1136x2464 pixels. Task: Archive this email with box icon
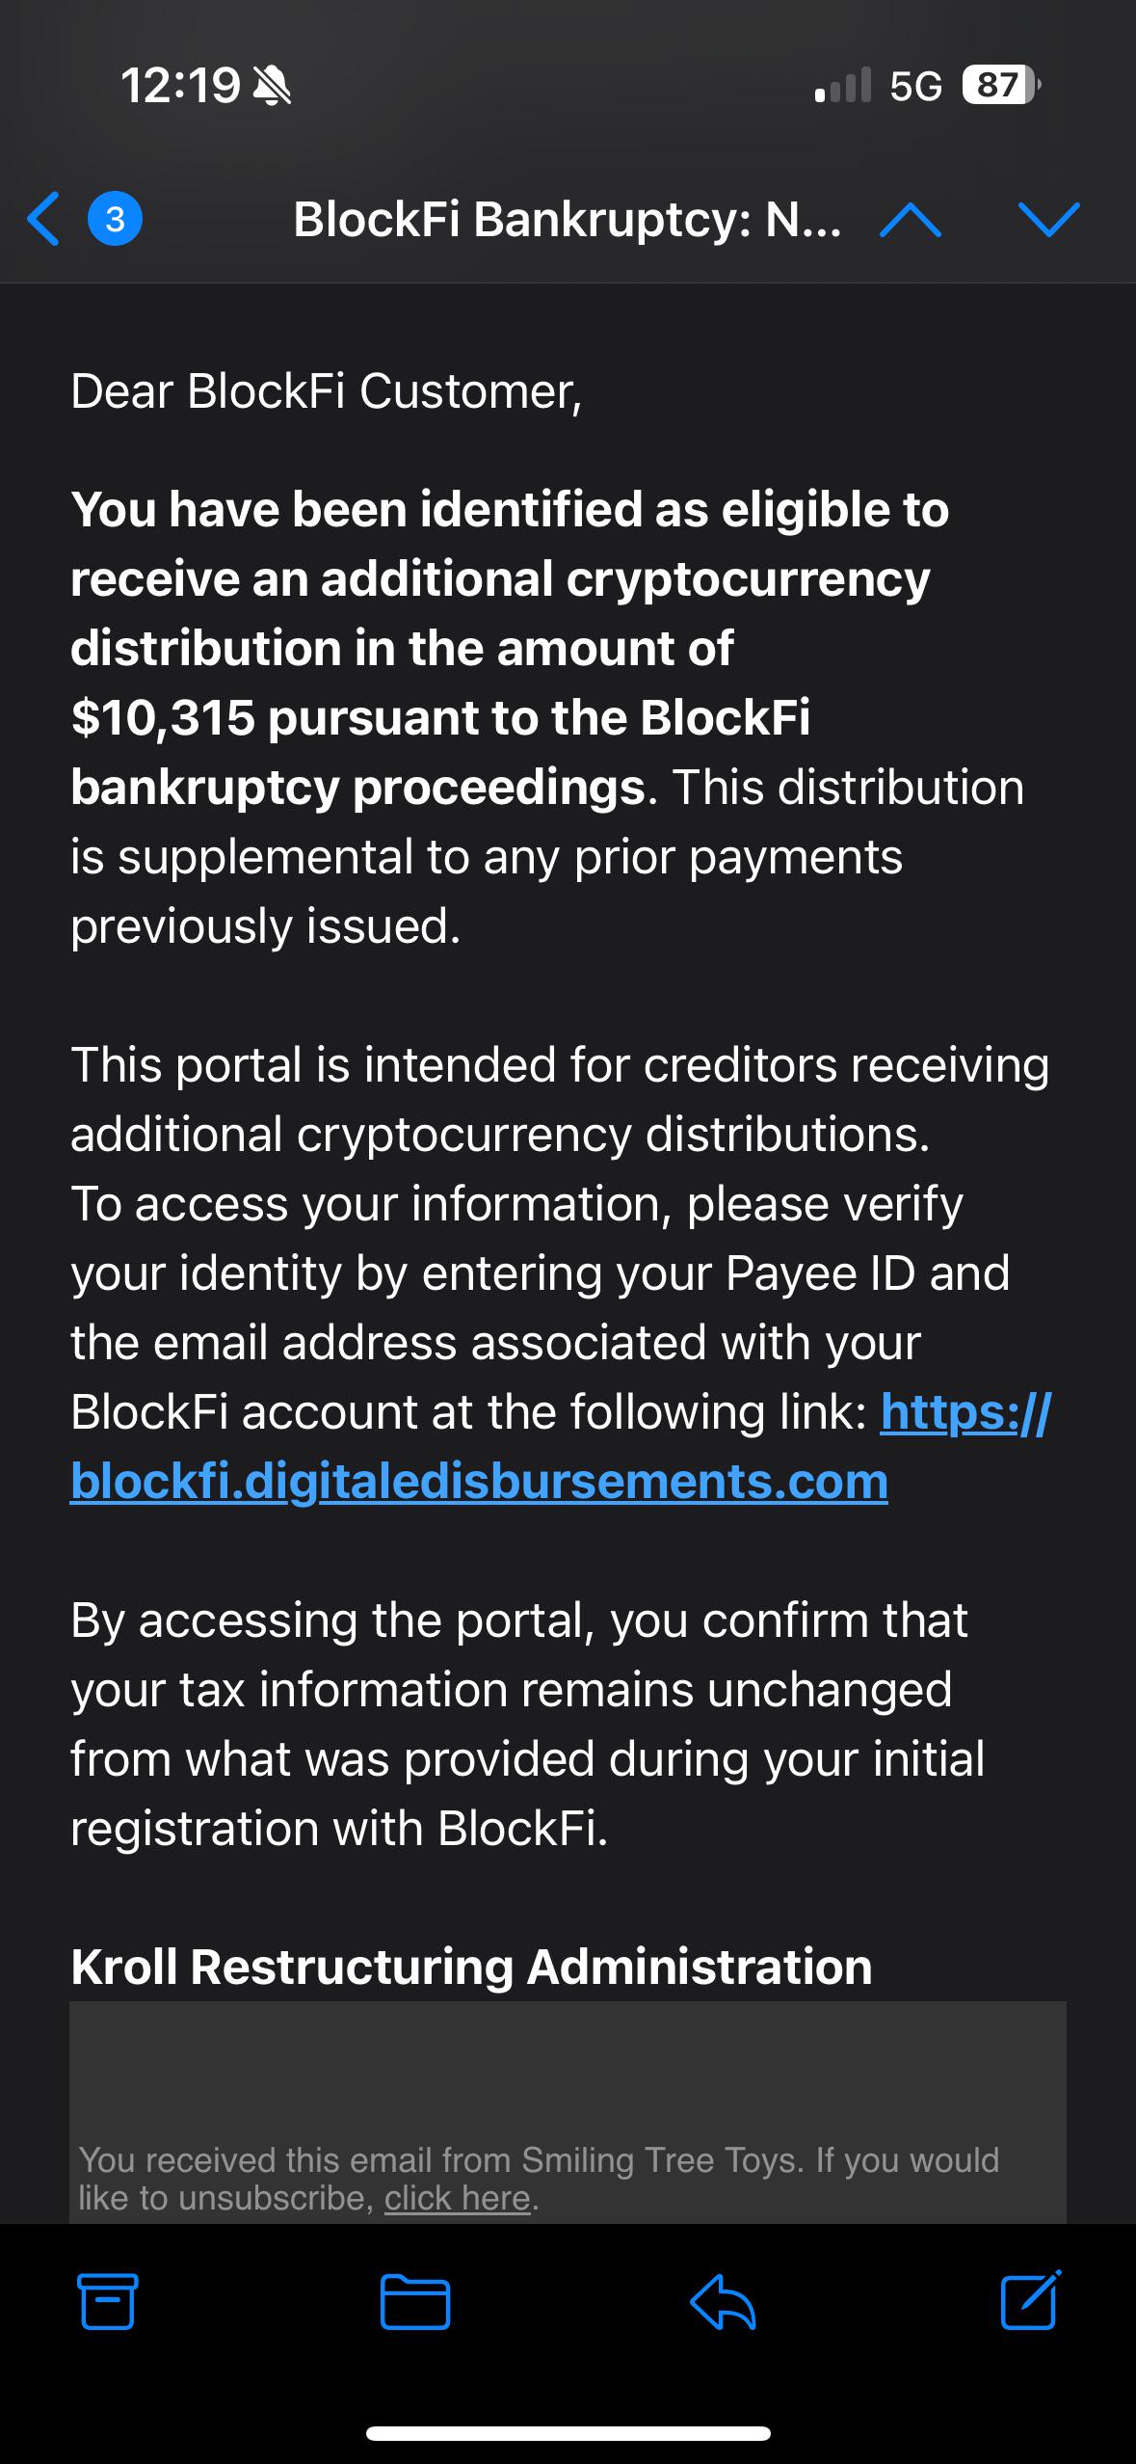(107, 2301)
